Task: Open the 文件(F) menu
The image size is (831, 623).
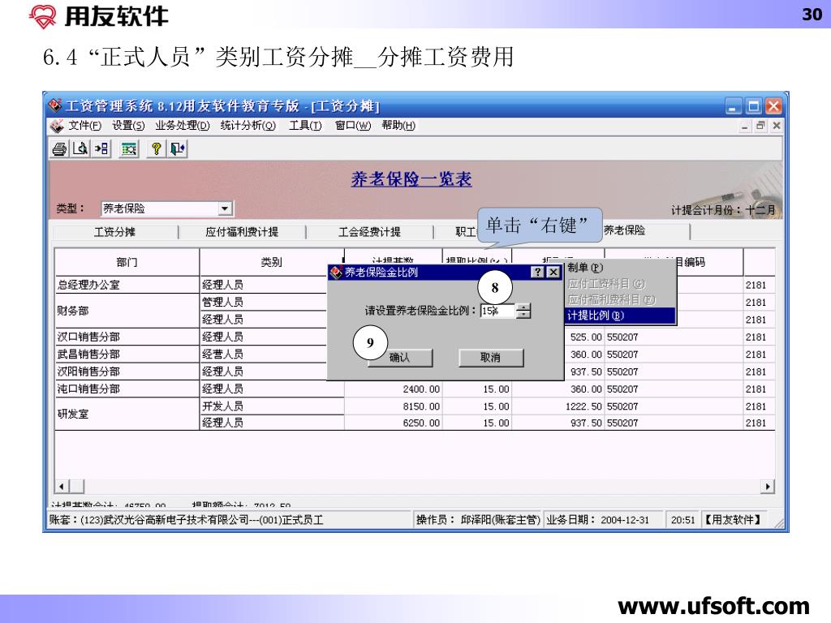Action: point(84,126)
